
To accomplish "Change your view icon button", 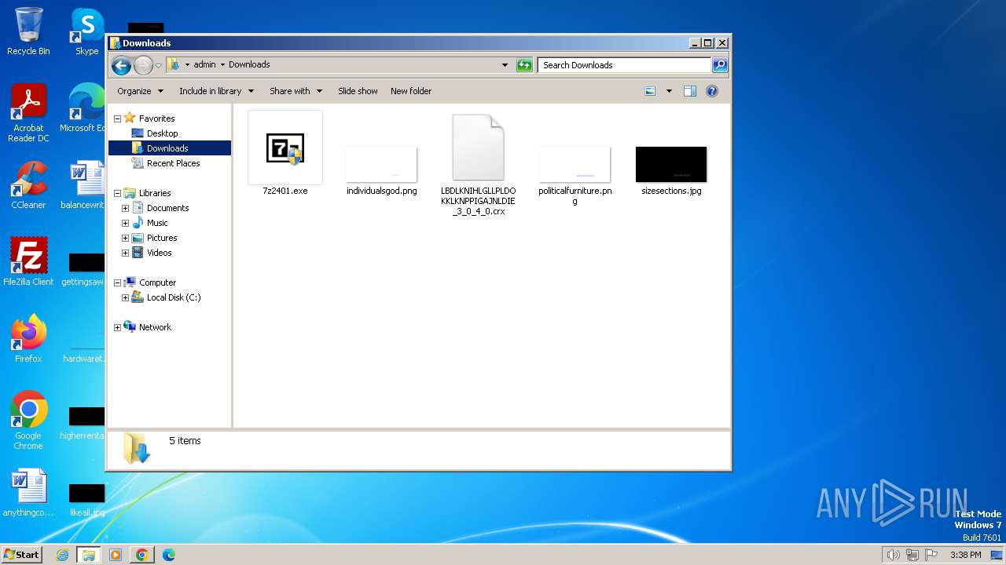I will pyautogui.click(x=650, y=91).
